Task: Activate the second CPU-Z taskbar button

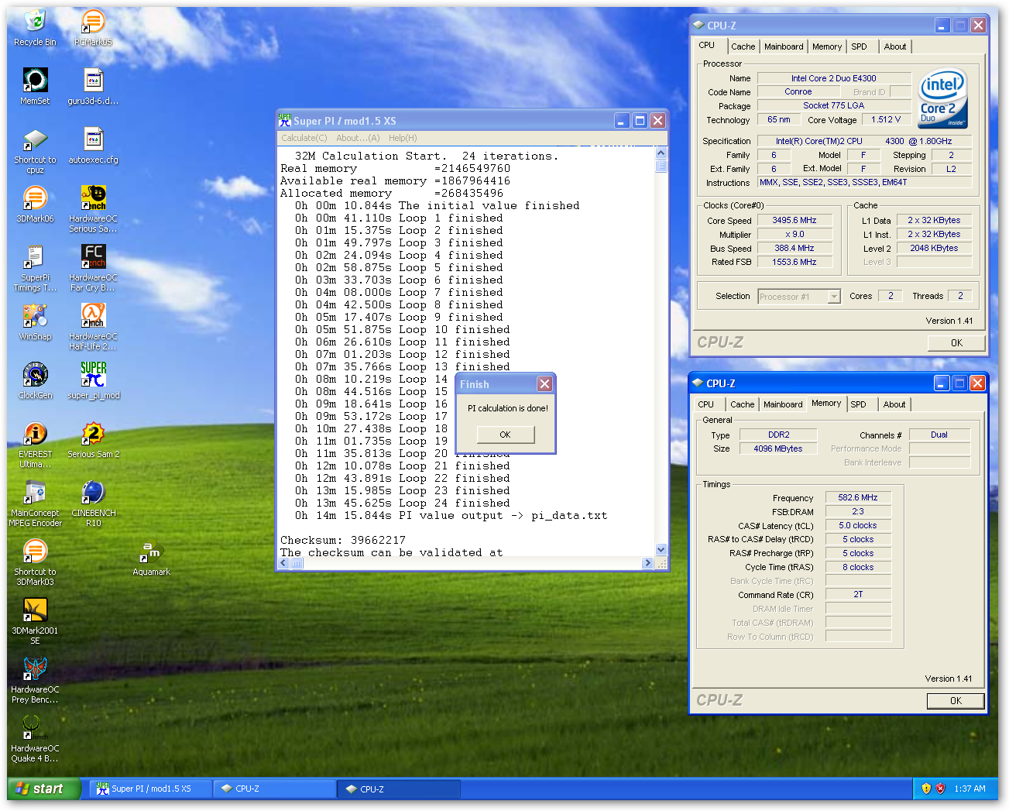Action: pyautogui.click(x=399, y=789)
